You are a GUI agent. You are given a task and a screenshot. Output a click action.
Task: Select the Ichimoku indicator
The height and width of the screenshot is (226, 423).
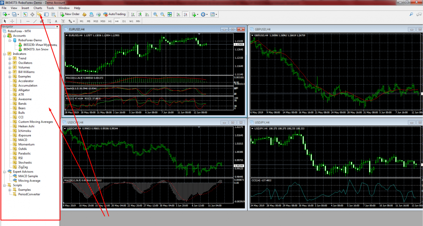24,131
